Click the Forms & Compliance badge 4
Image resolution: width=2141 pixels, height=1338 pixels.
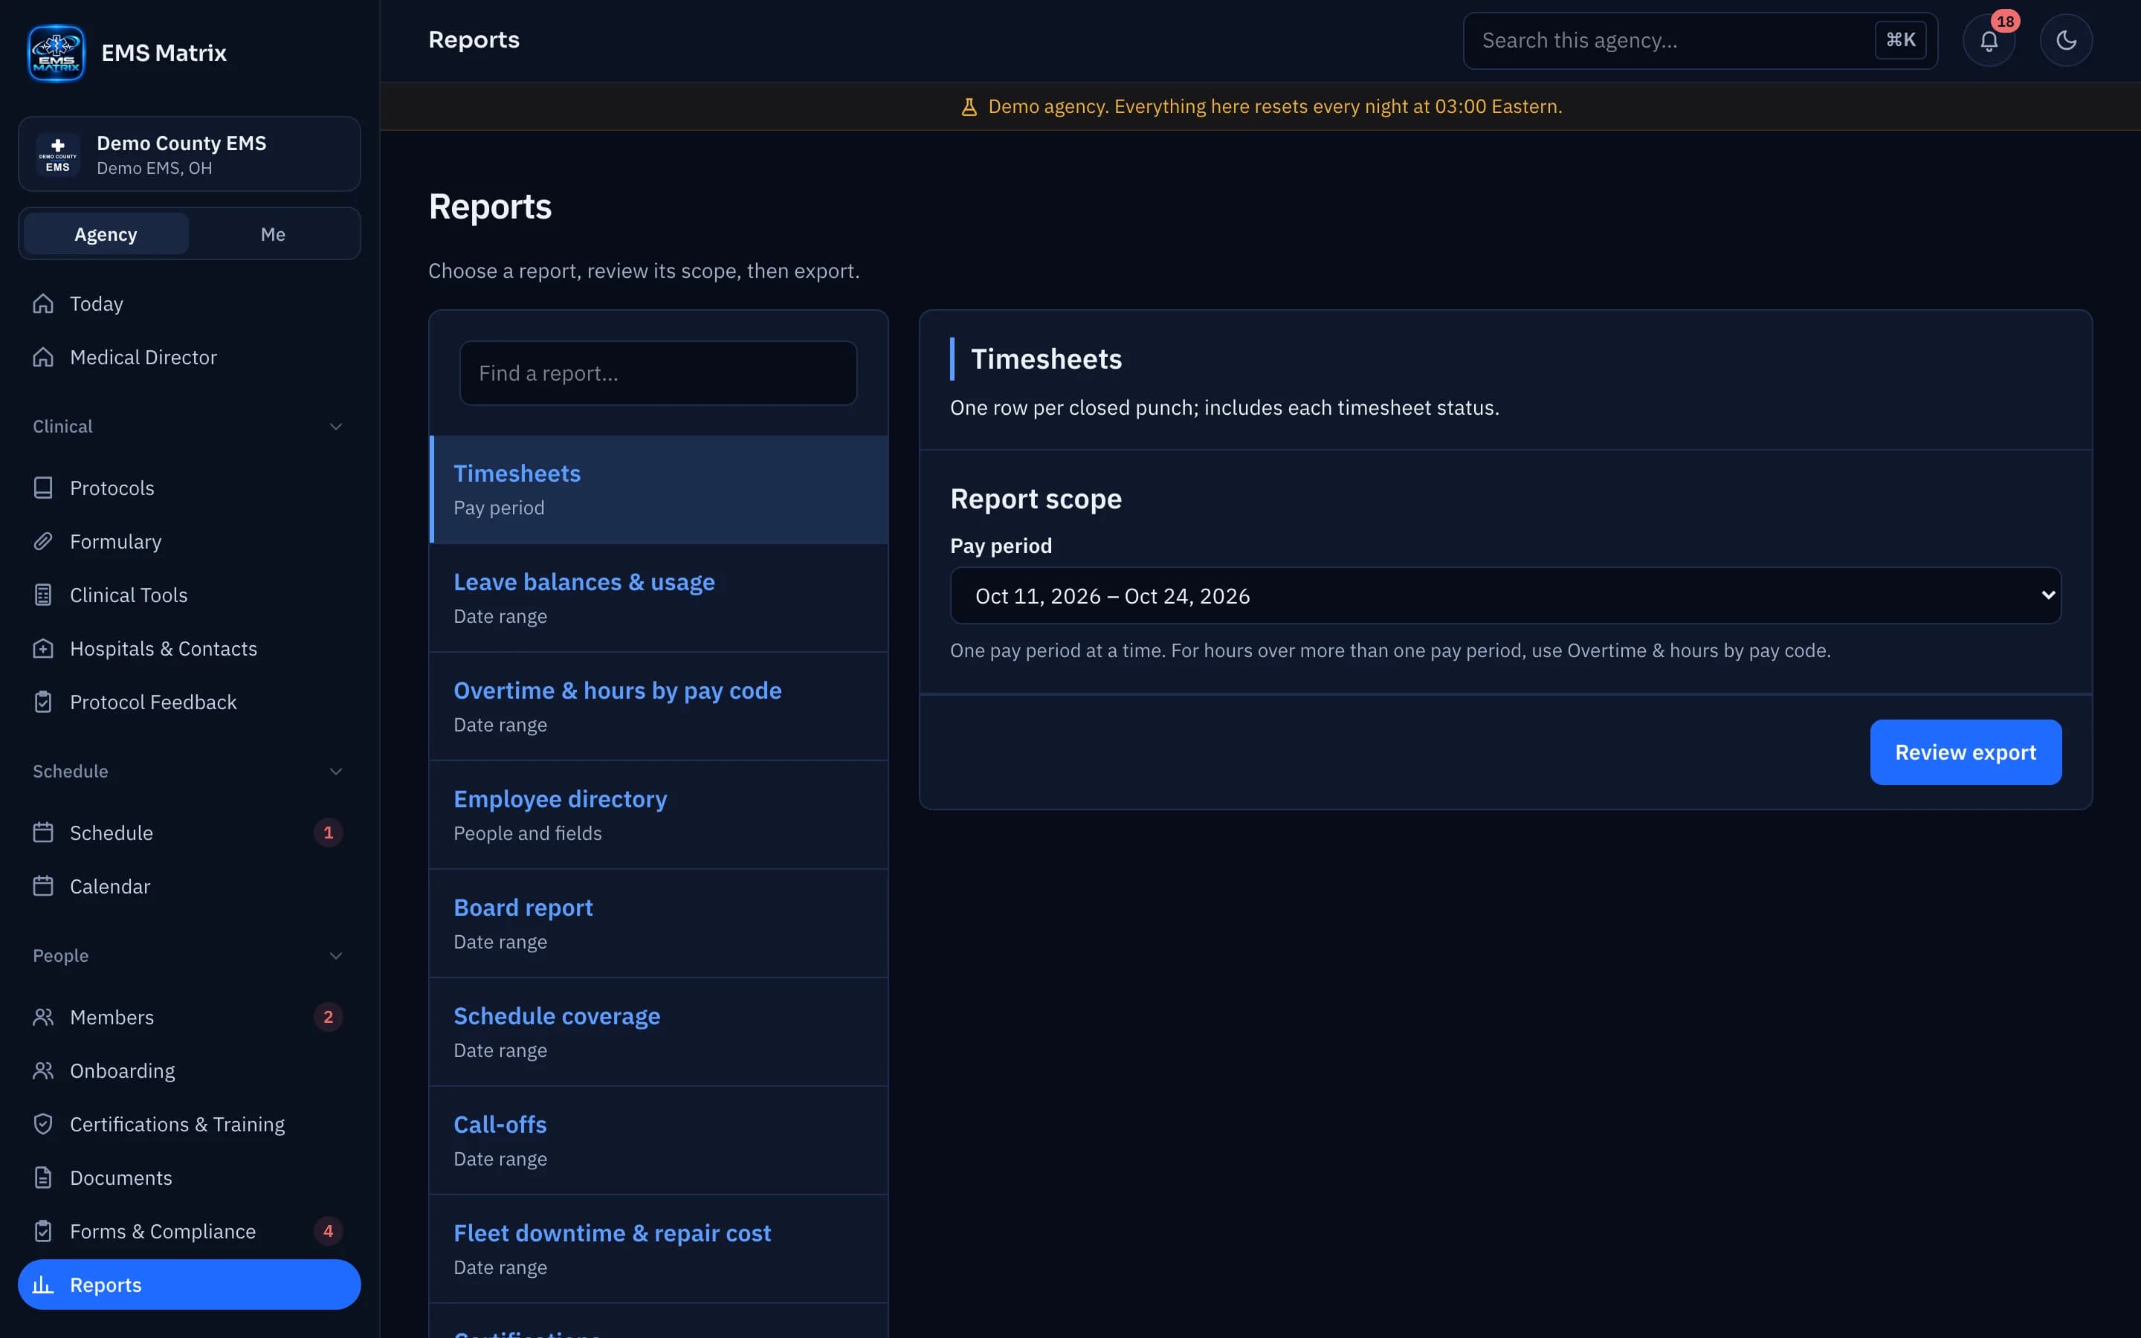(329, 1231)
